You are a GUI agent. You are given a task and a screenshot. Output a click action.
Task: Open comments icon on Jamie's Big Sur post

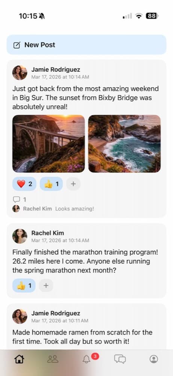[17, 199]
